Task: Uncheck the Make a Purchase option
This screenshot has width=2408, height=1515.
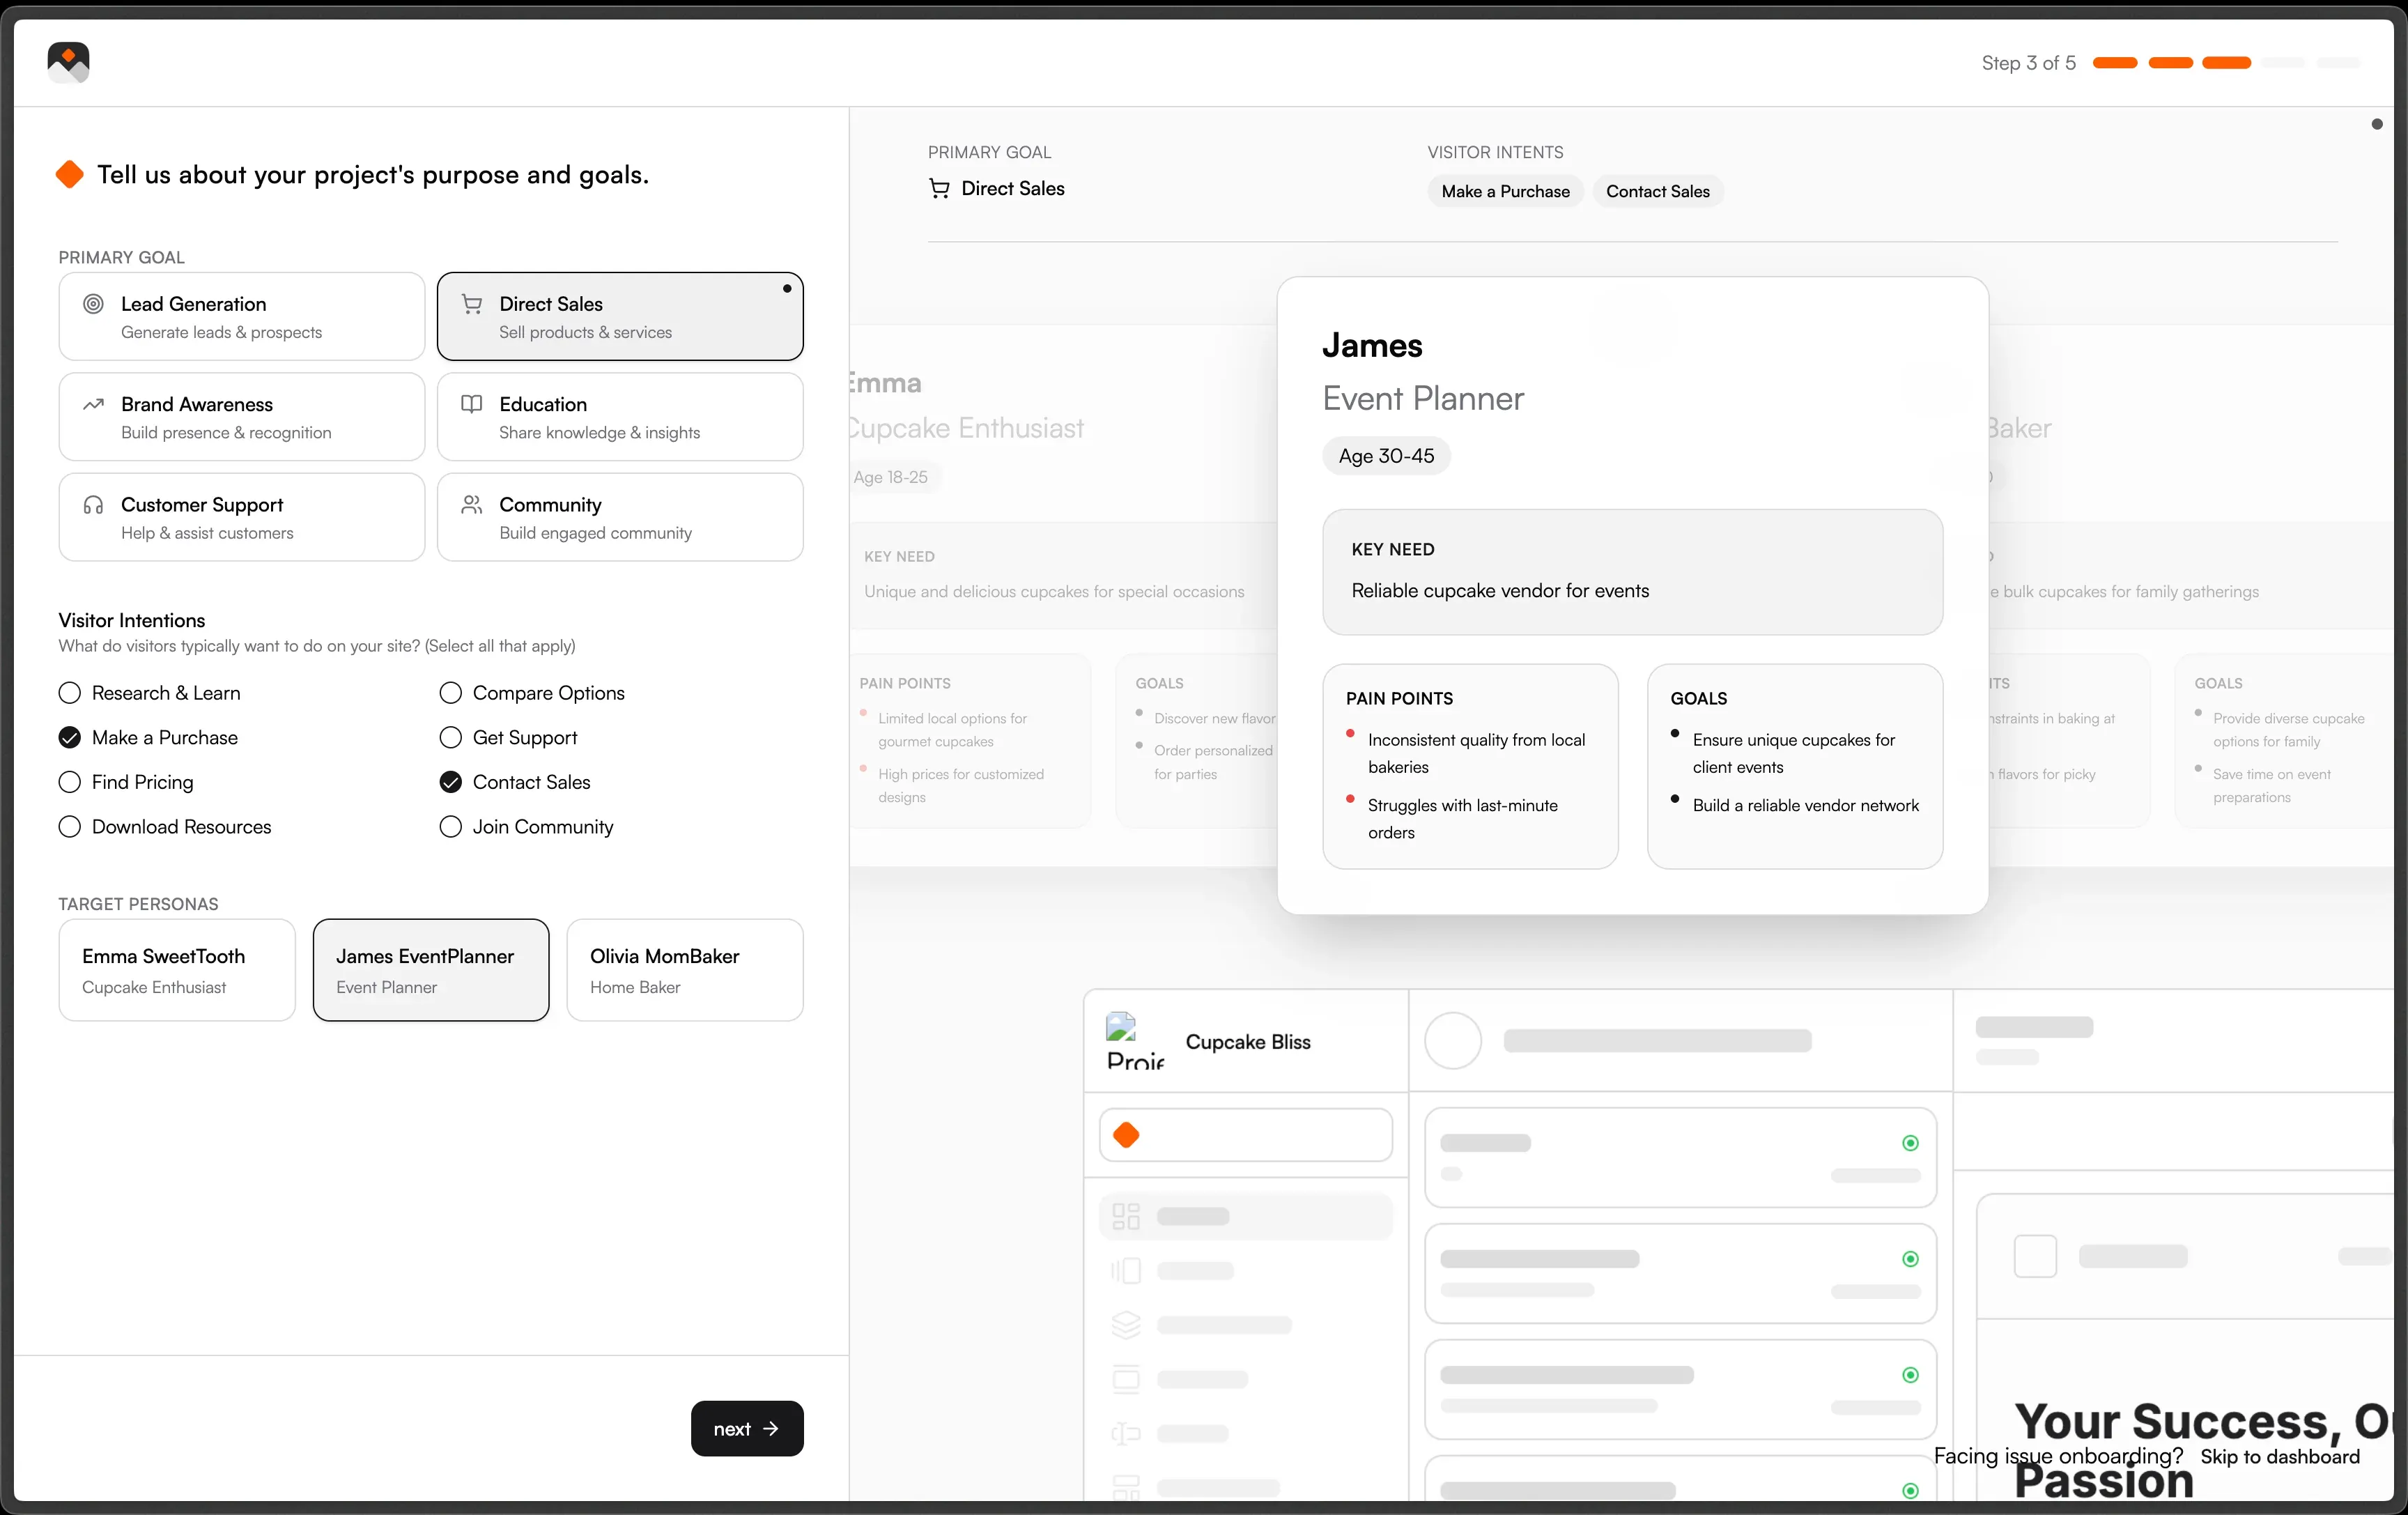Action: (69, 737)
